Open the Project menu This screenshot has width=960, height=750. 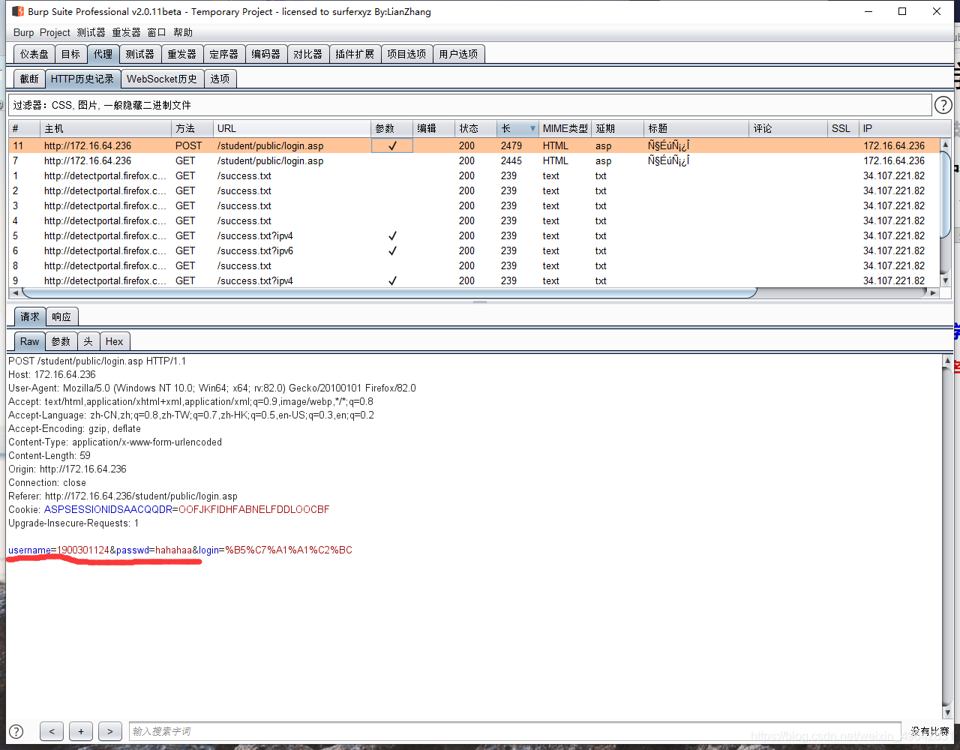[x=55, y=32]
